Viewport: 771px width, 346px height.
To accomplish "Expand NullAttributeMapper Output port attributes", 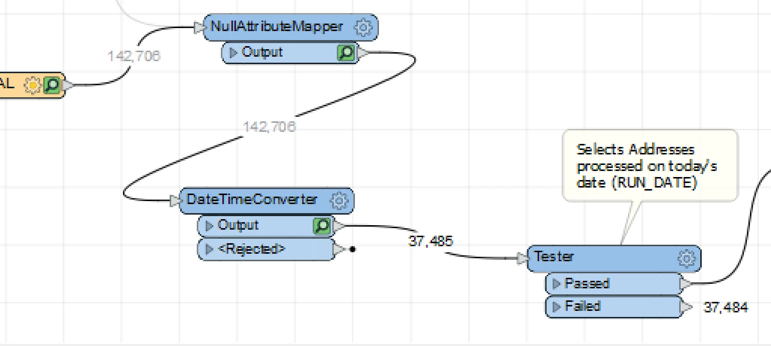I will pos(233,53).
